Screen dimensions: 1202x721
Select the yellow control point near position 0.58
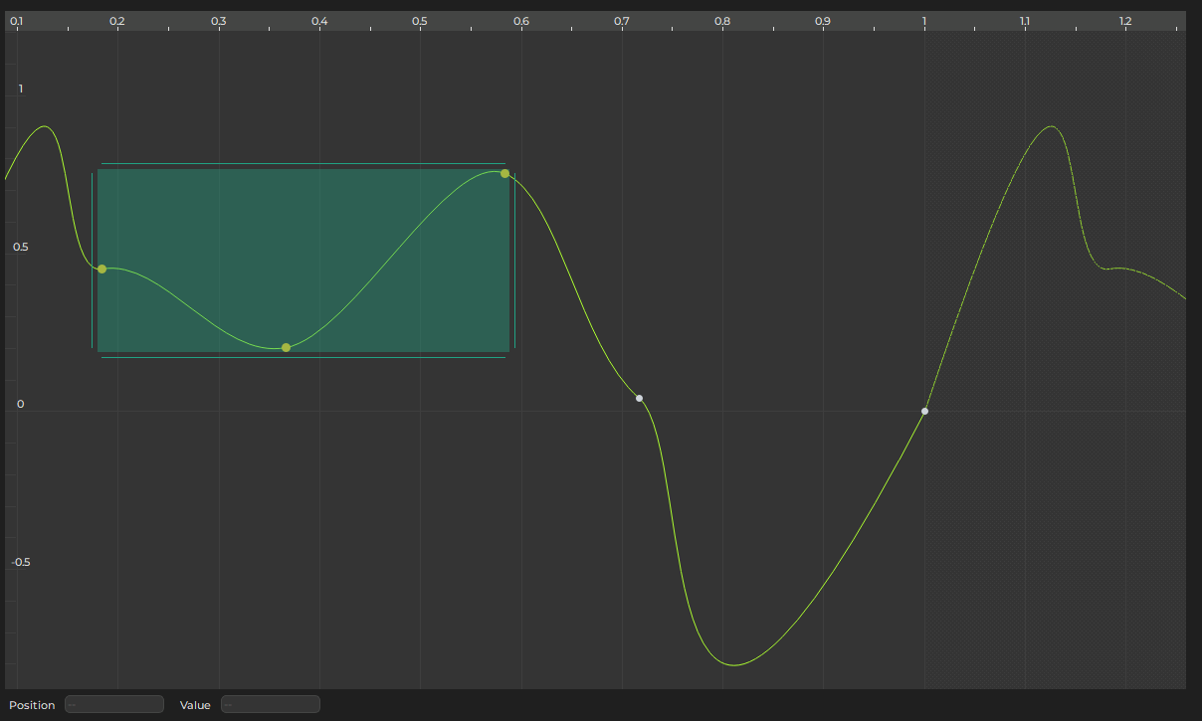(505, 173)
